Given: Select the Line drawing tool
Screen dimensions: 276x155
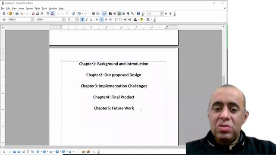Looking at the screenshot, I should (10, 152).
